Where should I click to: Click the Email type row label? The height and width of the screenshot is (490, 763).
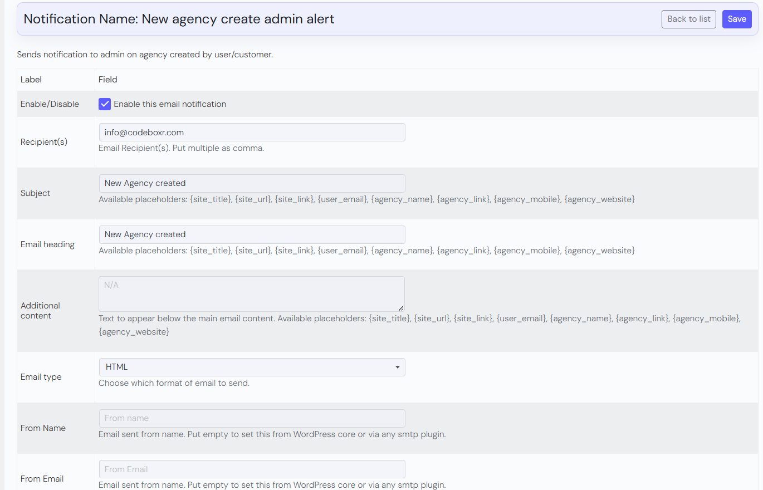coord(41,377)
